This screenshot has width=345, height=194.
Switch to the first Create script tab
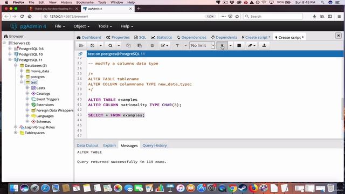[256, 37]
